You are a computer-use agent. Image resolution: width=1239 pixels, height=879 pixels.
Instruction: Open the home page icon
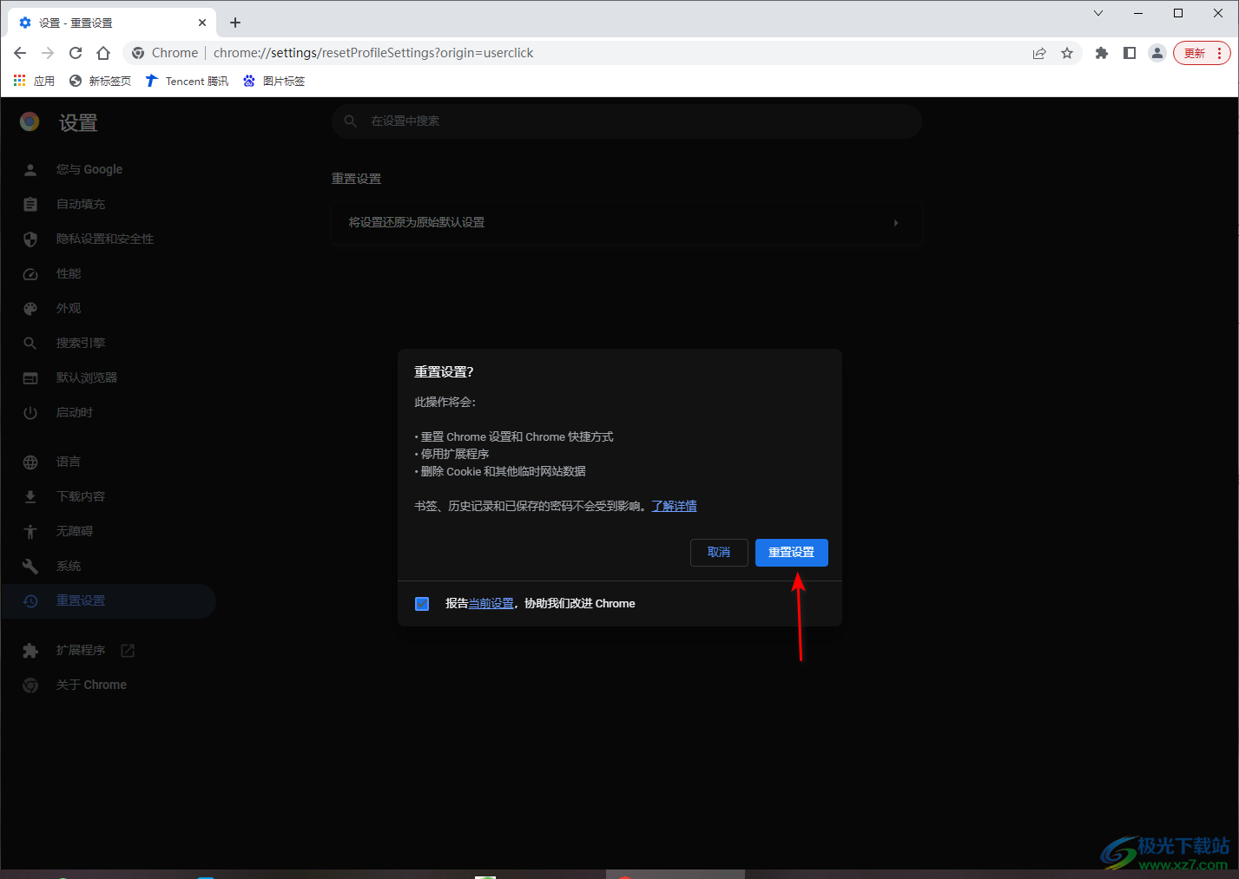coord(103,53)
